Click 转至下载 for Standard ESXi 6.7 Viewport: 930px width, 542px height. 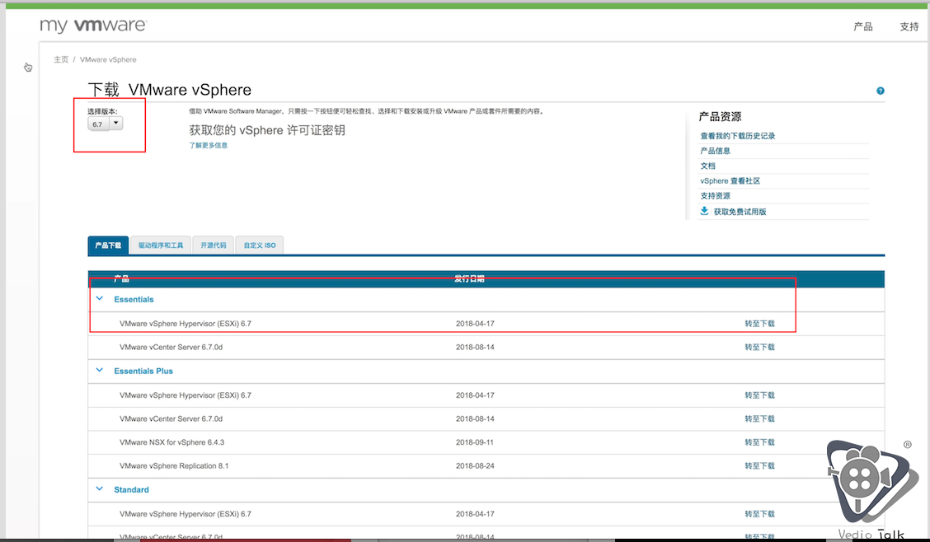(x=760, y=514)
